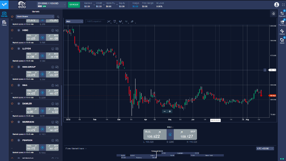Click the Axedo logo
The width and height of the screenshot is (286, 161).
pyautogui.click(x=22, y=5)
